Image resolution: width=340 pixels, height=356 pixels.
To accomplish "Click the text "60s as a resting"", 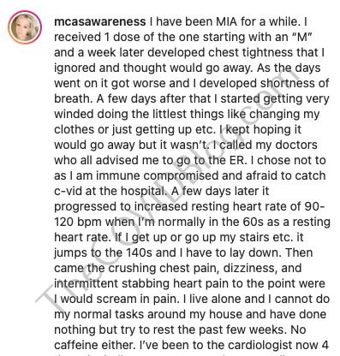I will (286, 222).
